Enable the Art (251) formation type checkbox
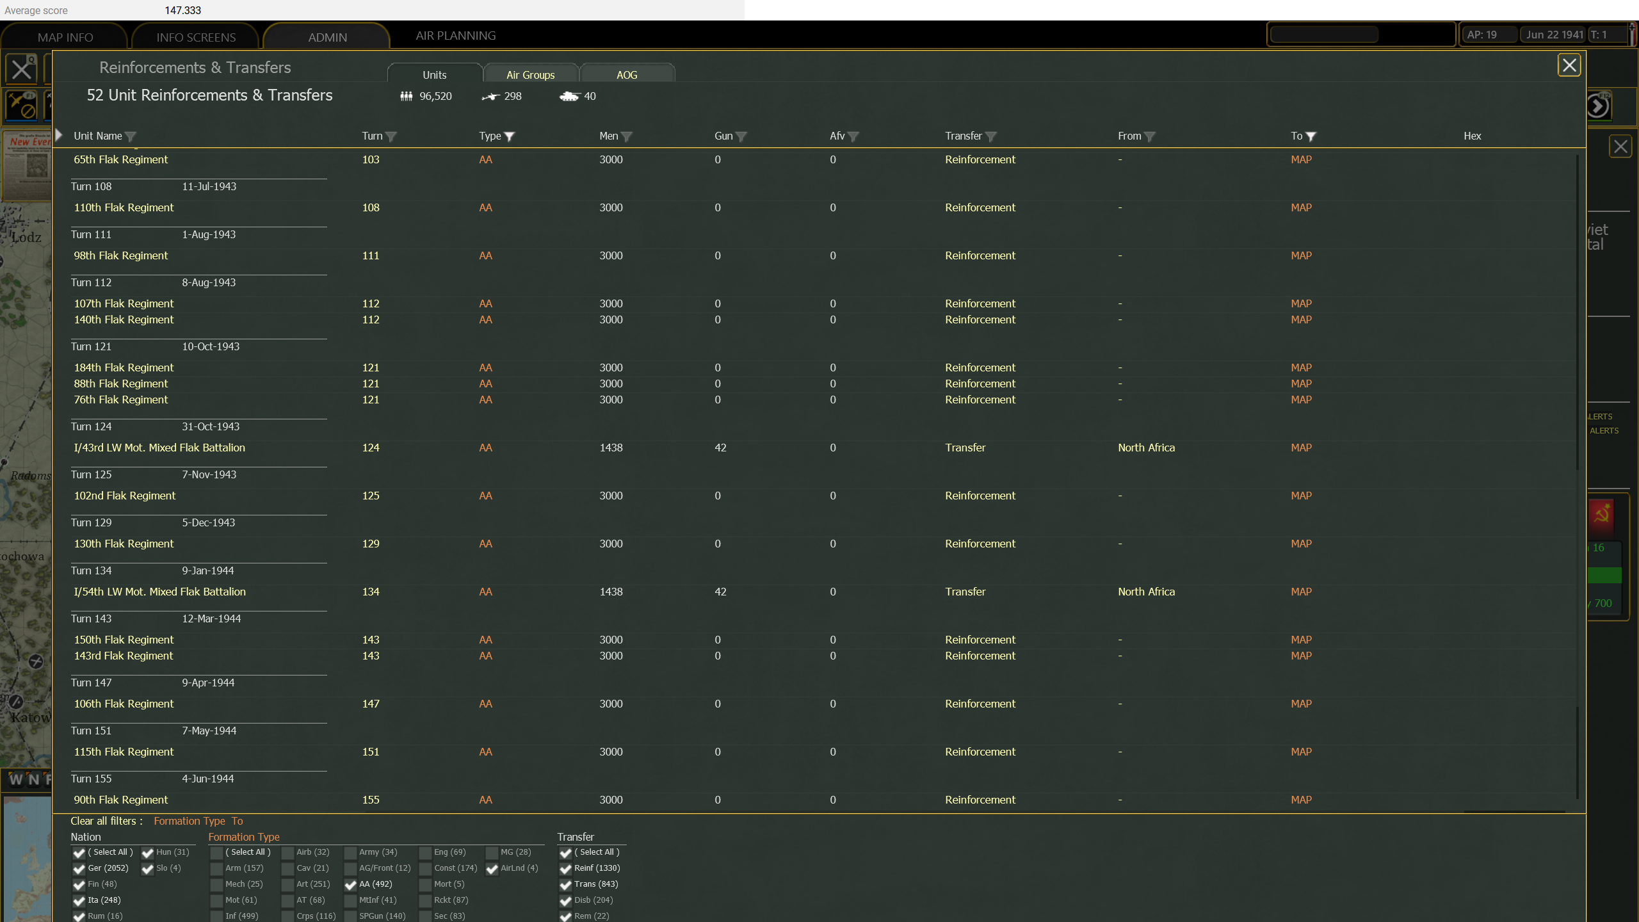The width and height of the screenshot is (1639, 922). click(287, 885)
